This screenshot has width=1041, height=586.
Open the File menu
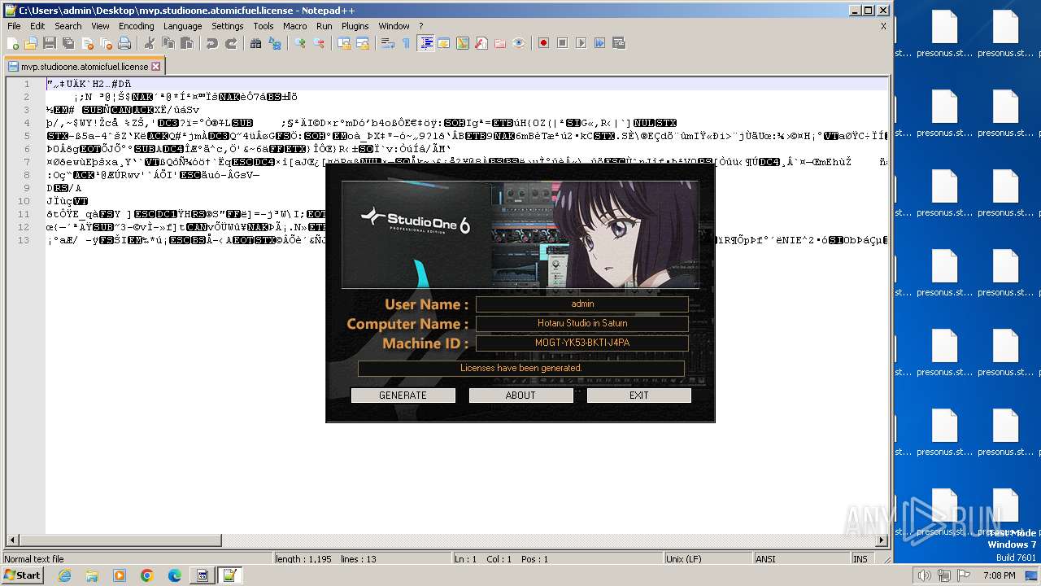pyautogui.click(x=14, y=26)
